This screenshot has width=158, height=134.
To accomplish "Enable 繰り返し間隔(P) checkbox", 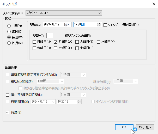I will click(7, 82).
